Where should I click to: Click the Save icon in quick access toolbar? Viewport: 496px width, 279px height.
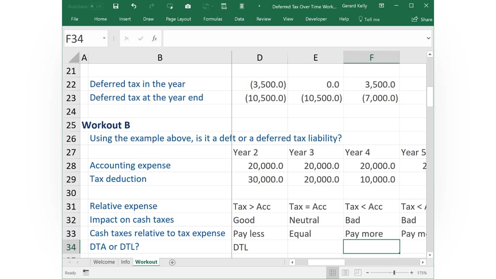coord(116,6)
